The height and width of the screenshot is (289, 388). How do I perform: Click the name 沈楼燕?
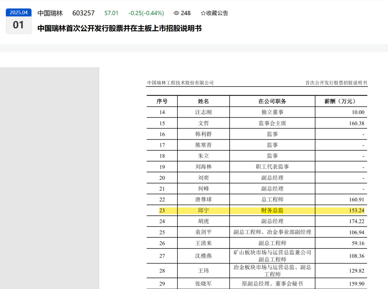[203, 256]
